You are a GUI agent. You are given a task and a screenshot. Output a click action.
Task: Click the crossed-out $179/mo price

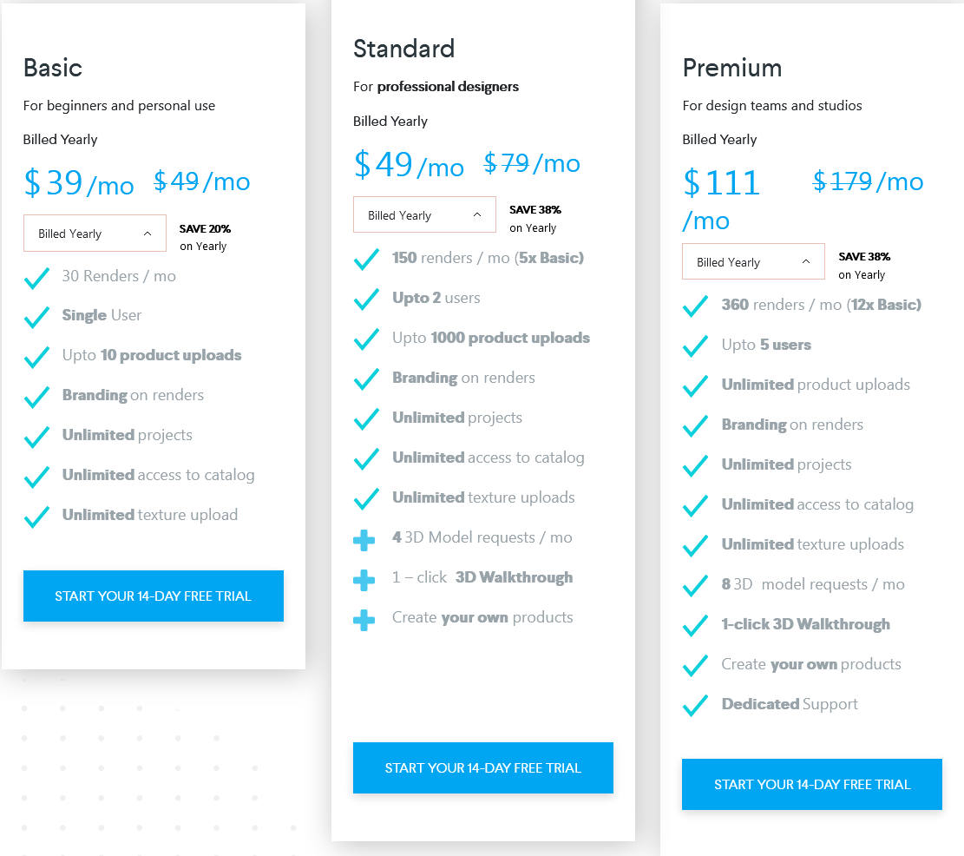[x=868, y=181]
